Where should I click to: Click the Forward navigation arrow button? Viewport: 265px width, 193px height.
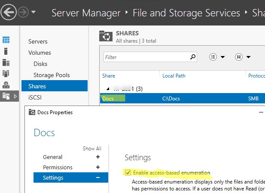click(23, 12)
